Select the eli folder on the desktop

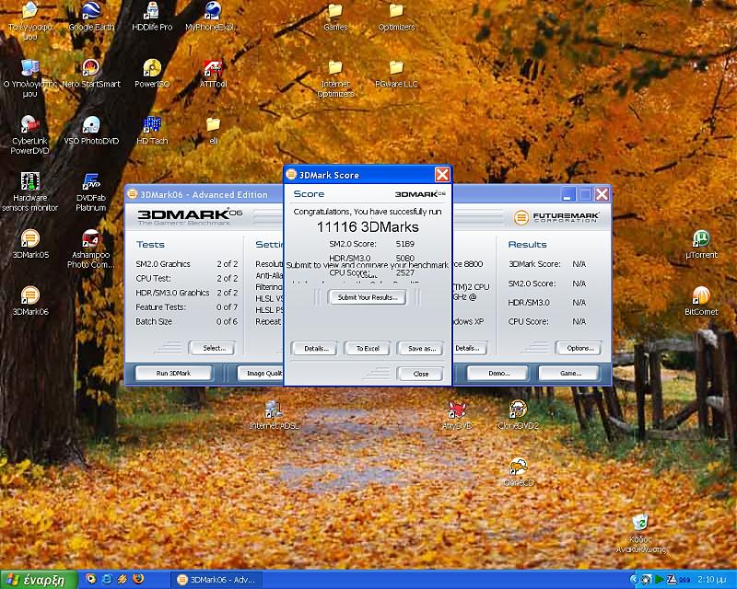[x=213, y=130]
